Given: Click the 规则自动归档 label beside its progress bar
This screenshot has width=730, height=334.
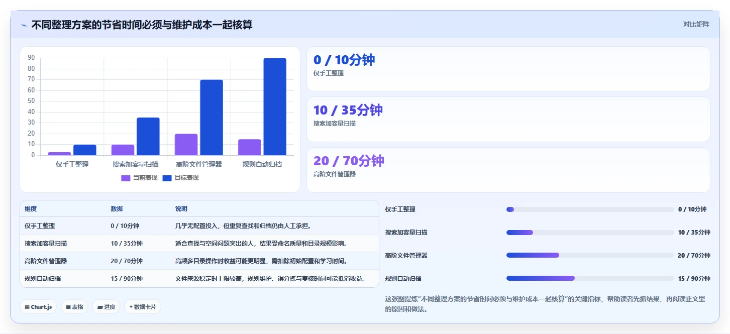Looking at the screenshot, I should coord(403,278).
